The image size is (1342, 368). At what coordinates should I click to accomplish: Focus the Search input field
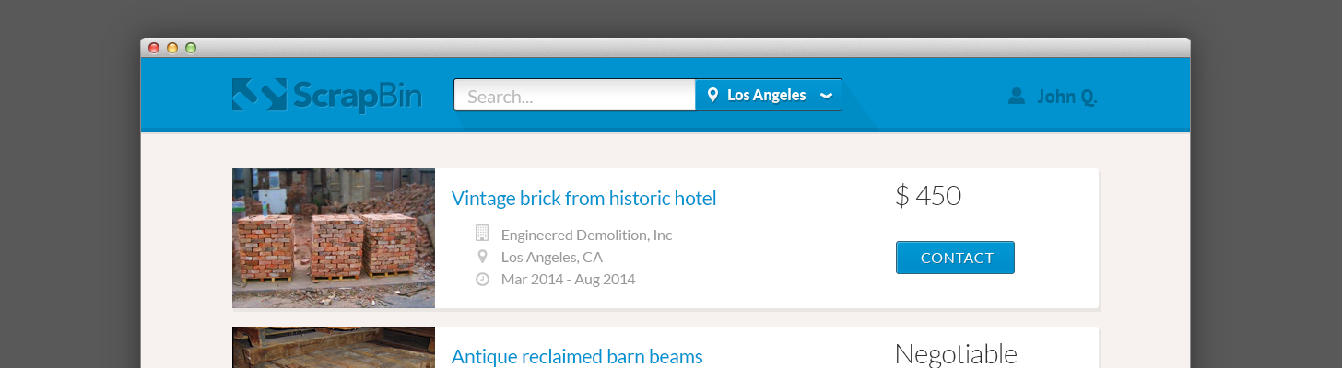point(574,95)
